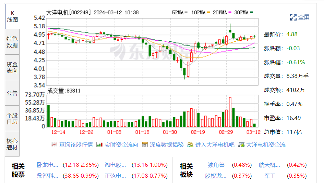The image size is (324, 190).
Task: Click the (17.08 0.77%) quote for 正弦电
Action: tap(149, 176)
